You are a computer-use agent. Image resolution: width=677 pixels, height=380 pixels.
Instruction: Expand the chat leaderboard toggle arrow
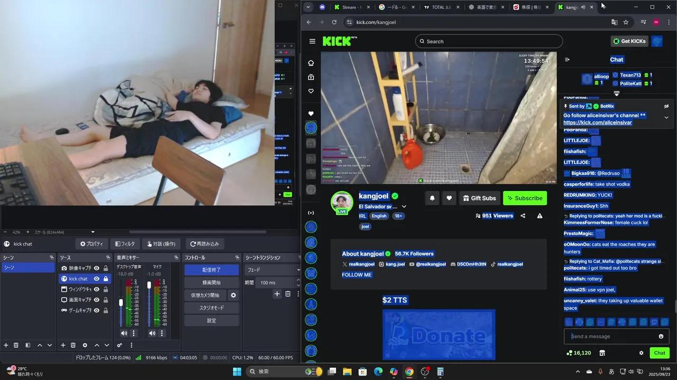pos(617,93)
